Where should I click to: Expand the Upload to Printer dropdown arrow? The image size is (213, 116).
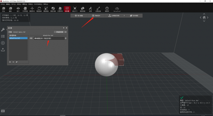click(x=124, y=16)
